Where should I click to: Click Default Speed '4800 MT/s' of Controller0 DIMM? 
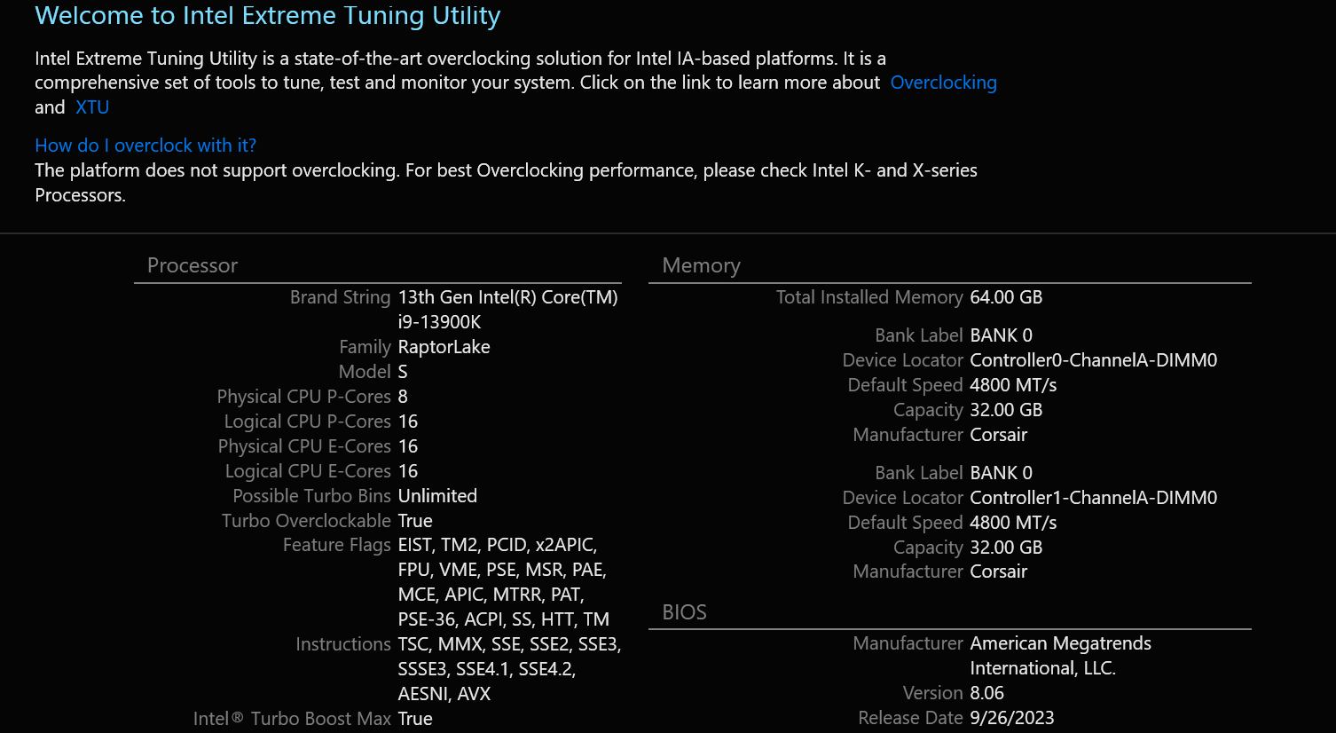coord(1013,385)
